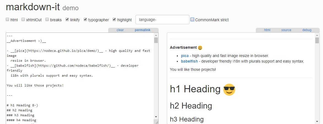Screen dimensions: 323x124
Task: Click the source textarea scroll up arrow
Action: coord(156,35)
